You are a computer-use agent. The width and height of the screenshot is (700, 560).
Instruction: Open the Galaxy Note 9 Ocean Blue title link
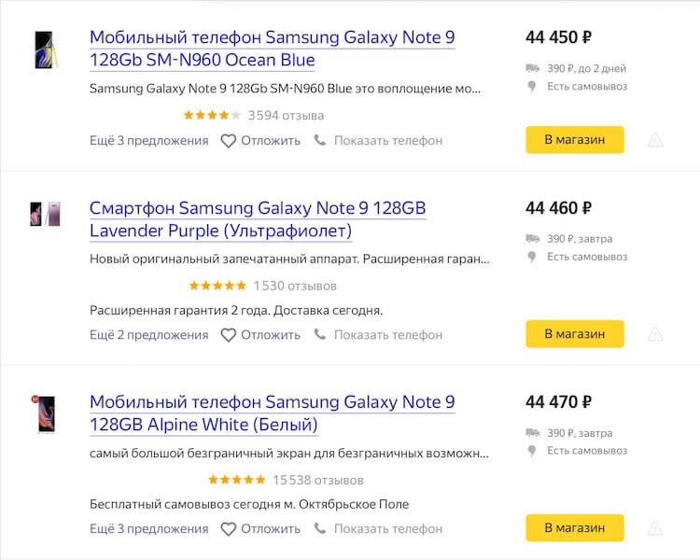pyautogui.click(x=272, y=49)
